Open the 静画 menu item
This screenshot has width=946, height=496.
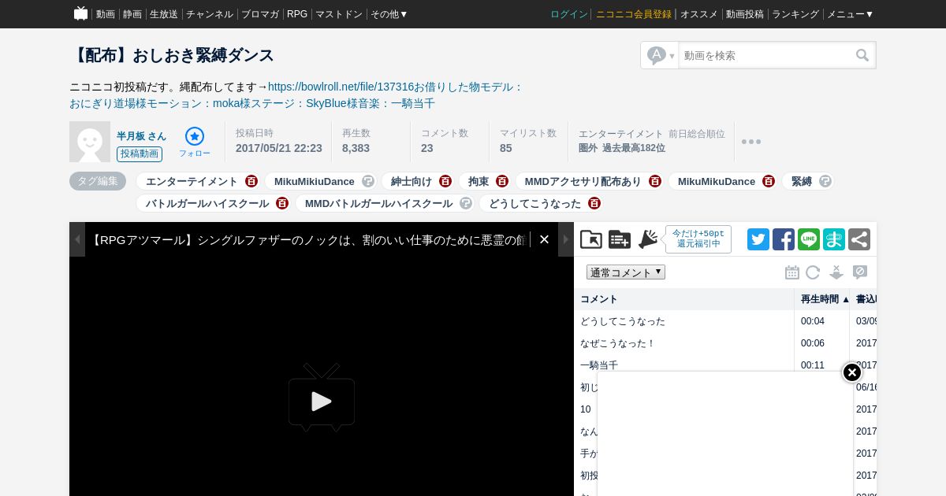(132, 14)
